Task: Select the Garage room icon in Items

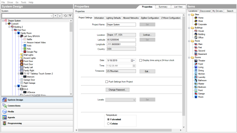Action: pyautogui.click(x=196, y=93)
